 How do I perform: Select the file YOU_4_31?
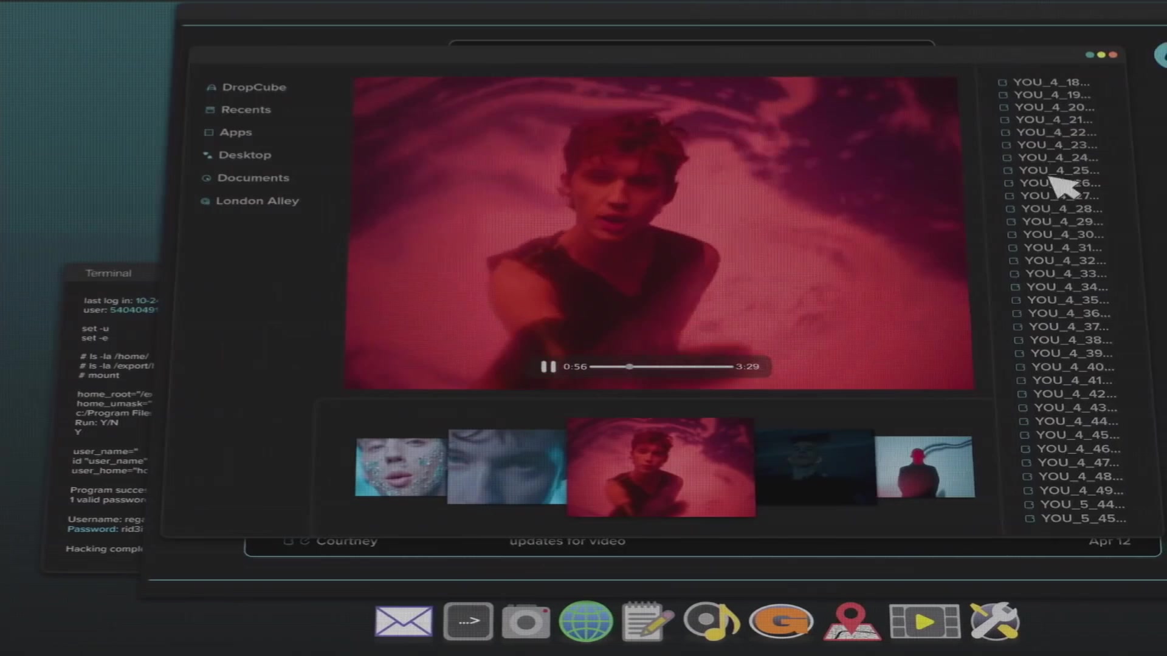click(1063, 247)
